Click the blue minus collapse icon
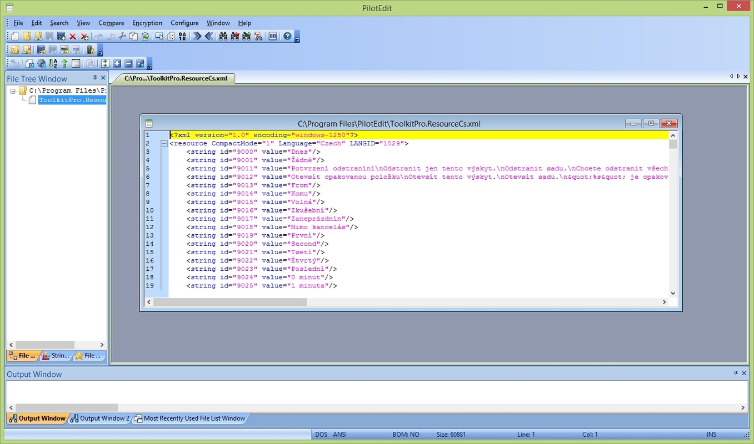Viewport: 754px width, 444px height. click(x=128, y=63)
